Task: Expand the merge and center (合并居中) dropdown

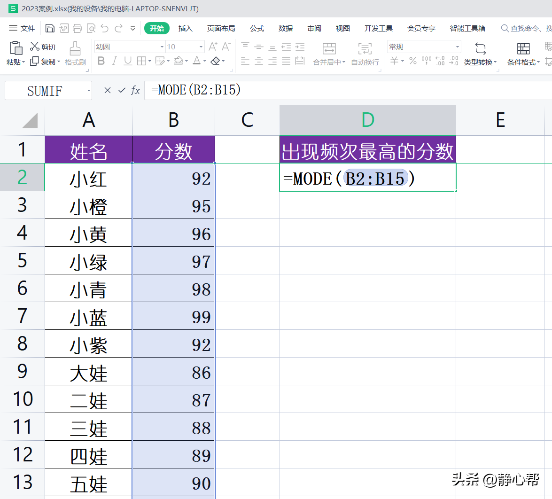Action: 343,62
